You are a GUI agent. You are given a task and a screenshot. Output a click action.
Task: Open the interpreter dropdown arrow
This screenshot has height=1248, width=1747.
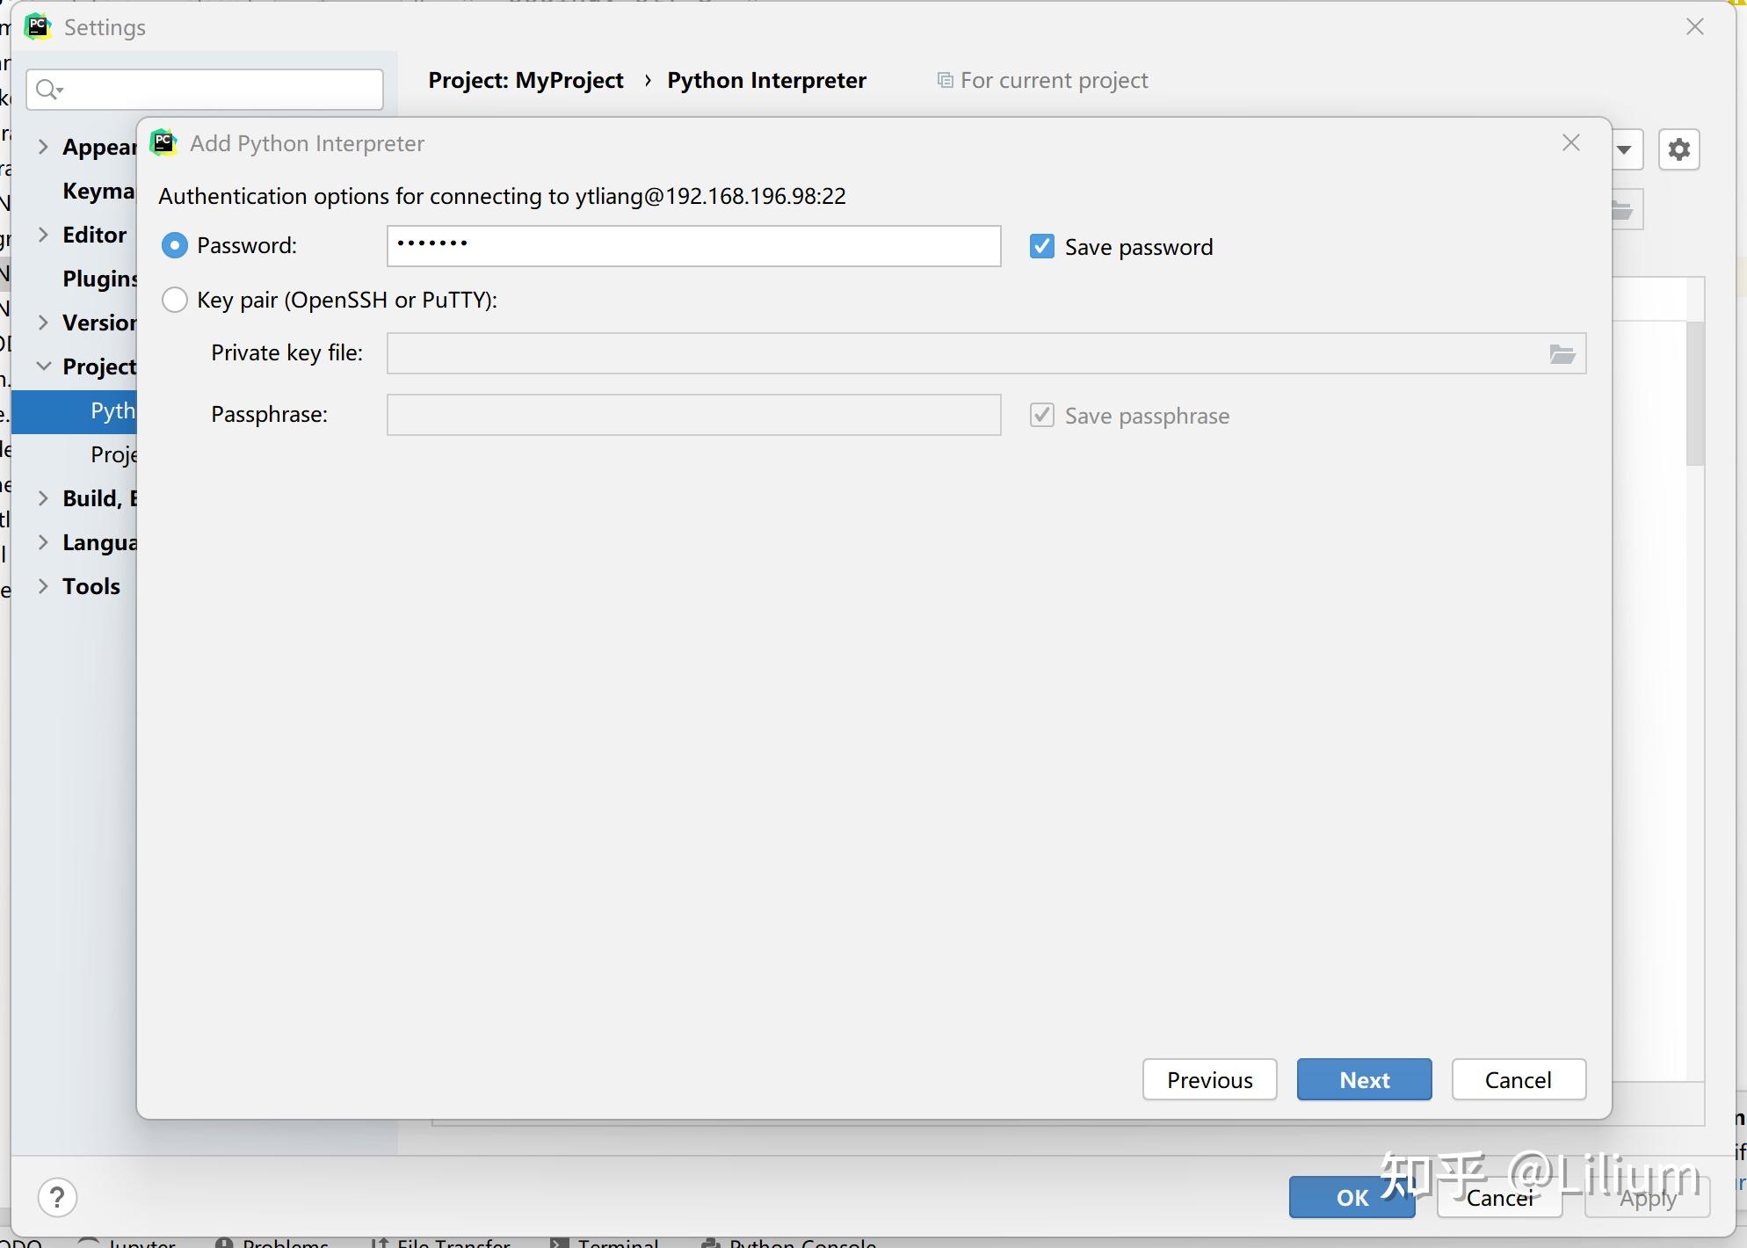pyautogui.click(x=1625, y=149)
